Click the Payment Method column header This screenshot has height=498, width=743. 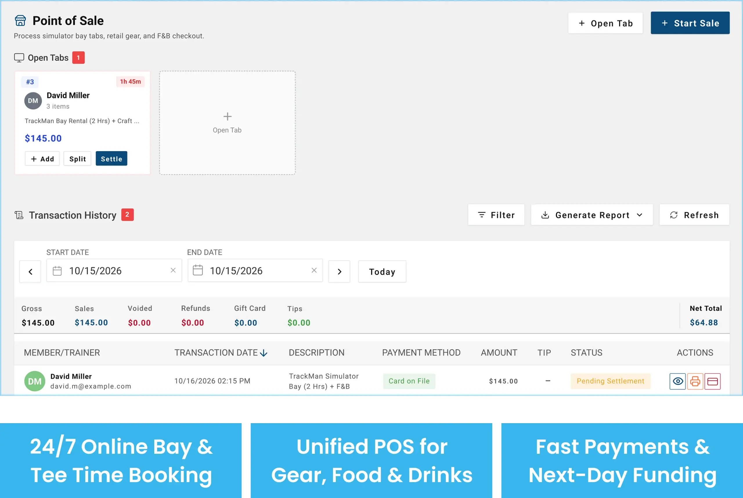pos(421,353)
